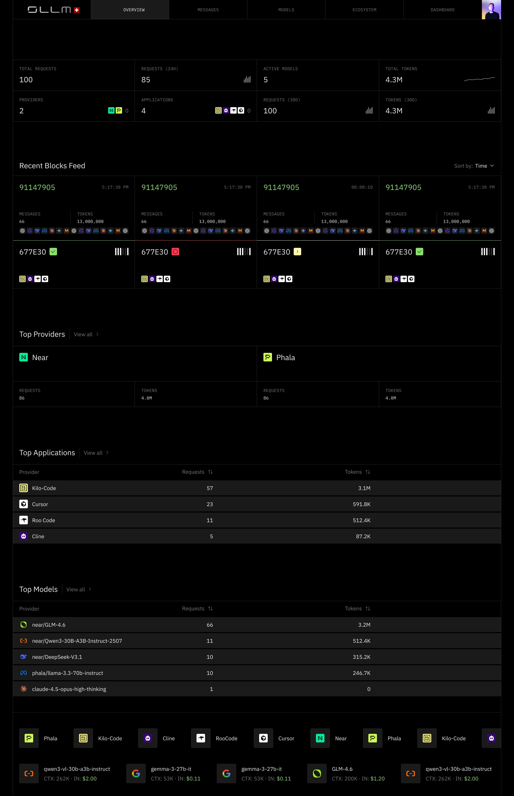
Task: Click the Cursor icon in Top Applications table
Action: click(x=23, y=504)
